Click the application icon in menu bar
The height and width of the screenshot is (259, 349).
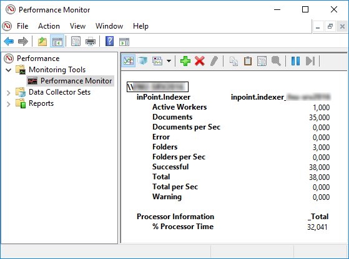coord(7,26)
